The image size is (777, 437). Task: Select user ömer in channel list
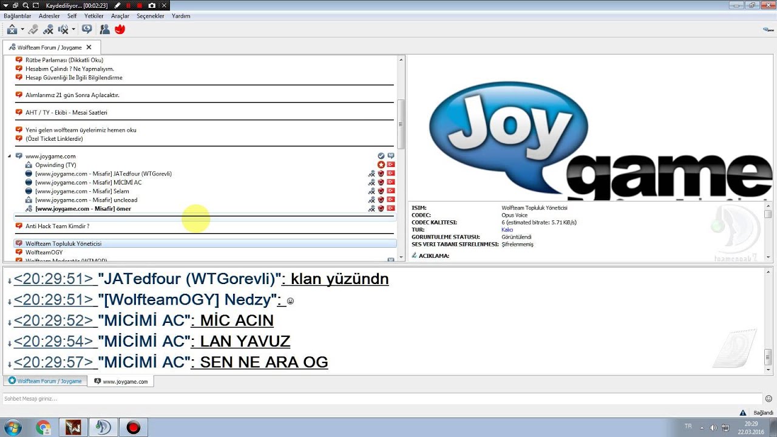click(83, 209)
